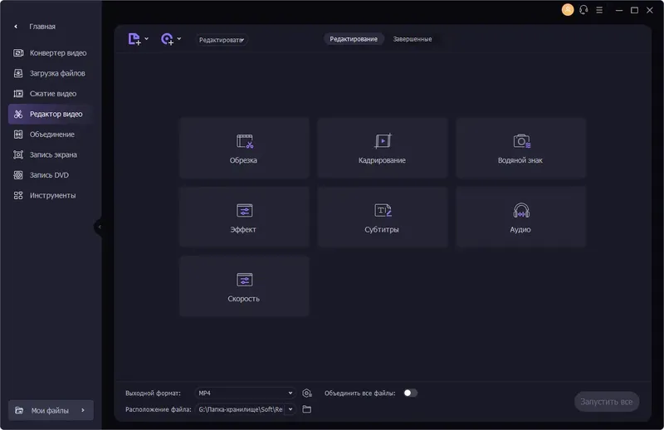
Task: Close the application window
Action: pos(650,10)
